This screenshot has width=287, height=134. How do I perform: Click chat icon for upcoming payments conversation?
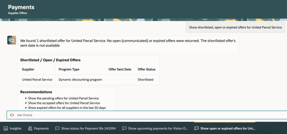(124, 128)
